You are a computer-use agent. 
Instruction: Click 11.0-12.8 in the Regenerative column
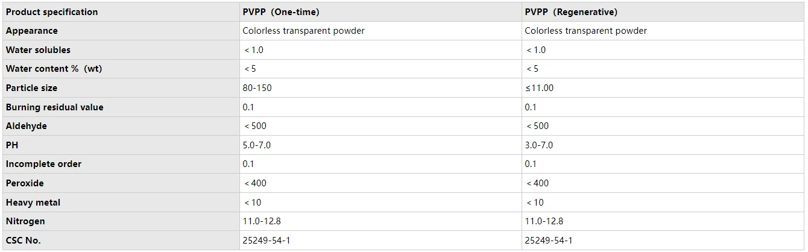[x=544, y=221]
